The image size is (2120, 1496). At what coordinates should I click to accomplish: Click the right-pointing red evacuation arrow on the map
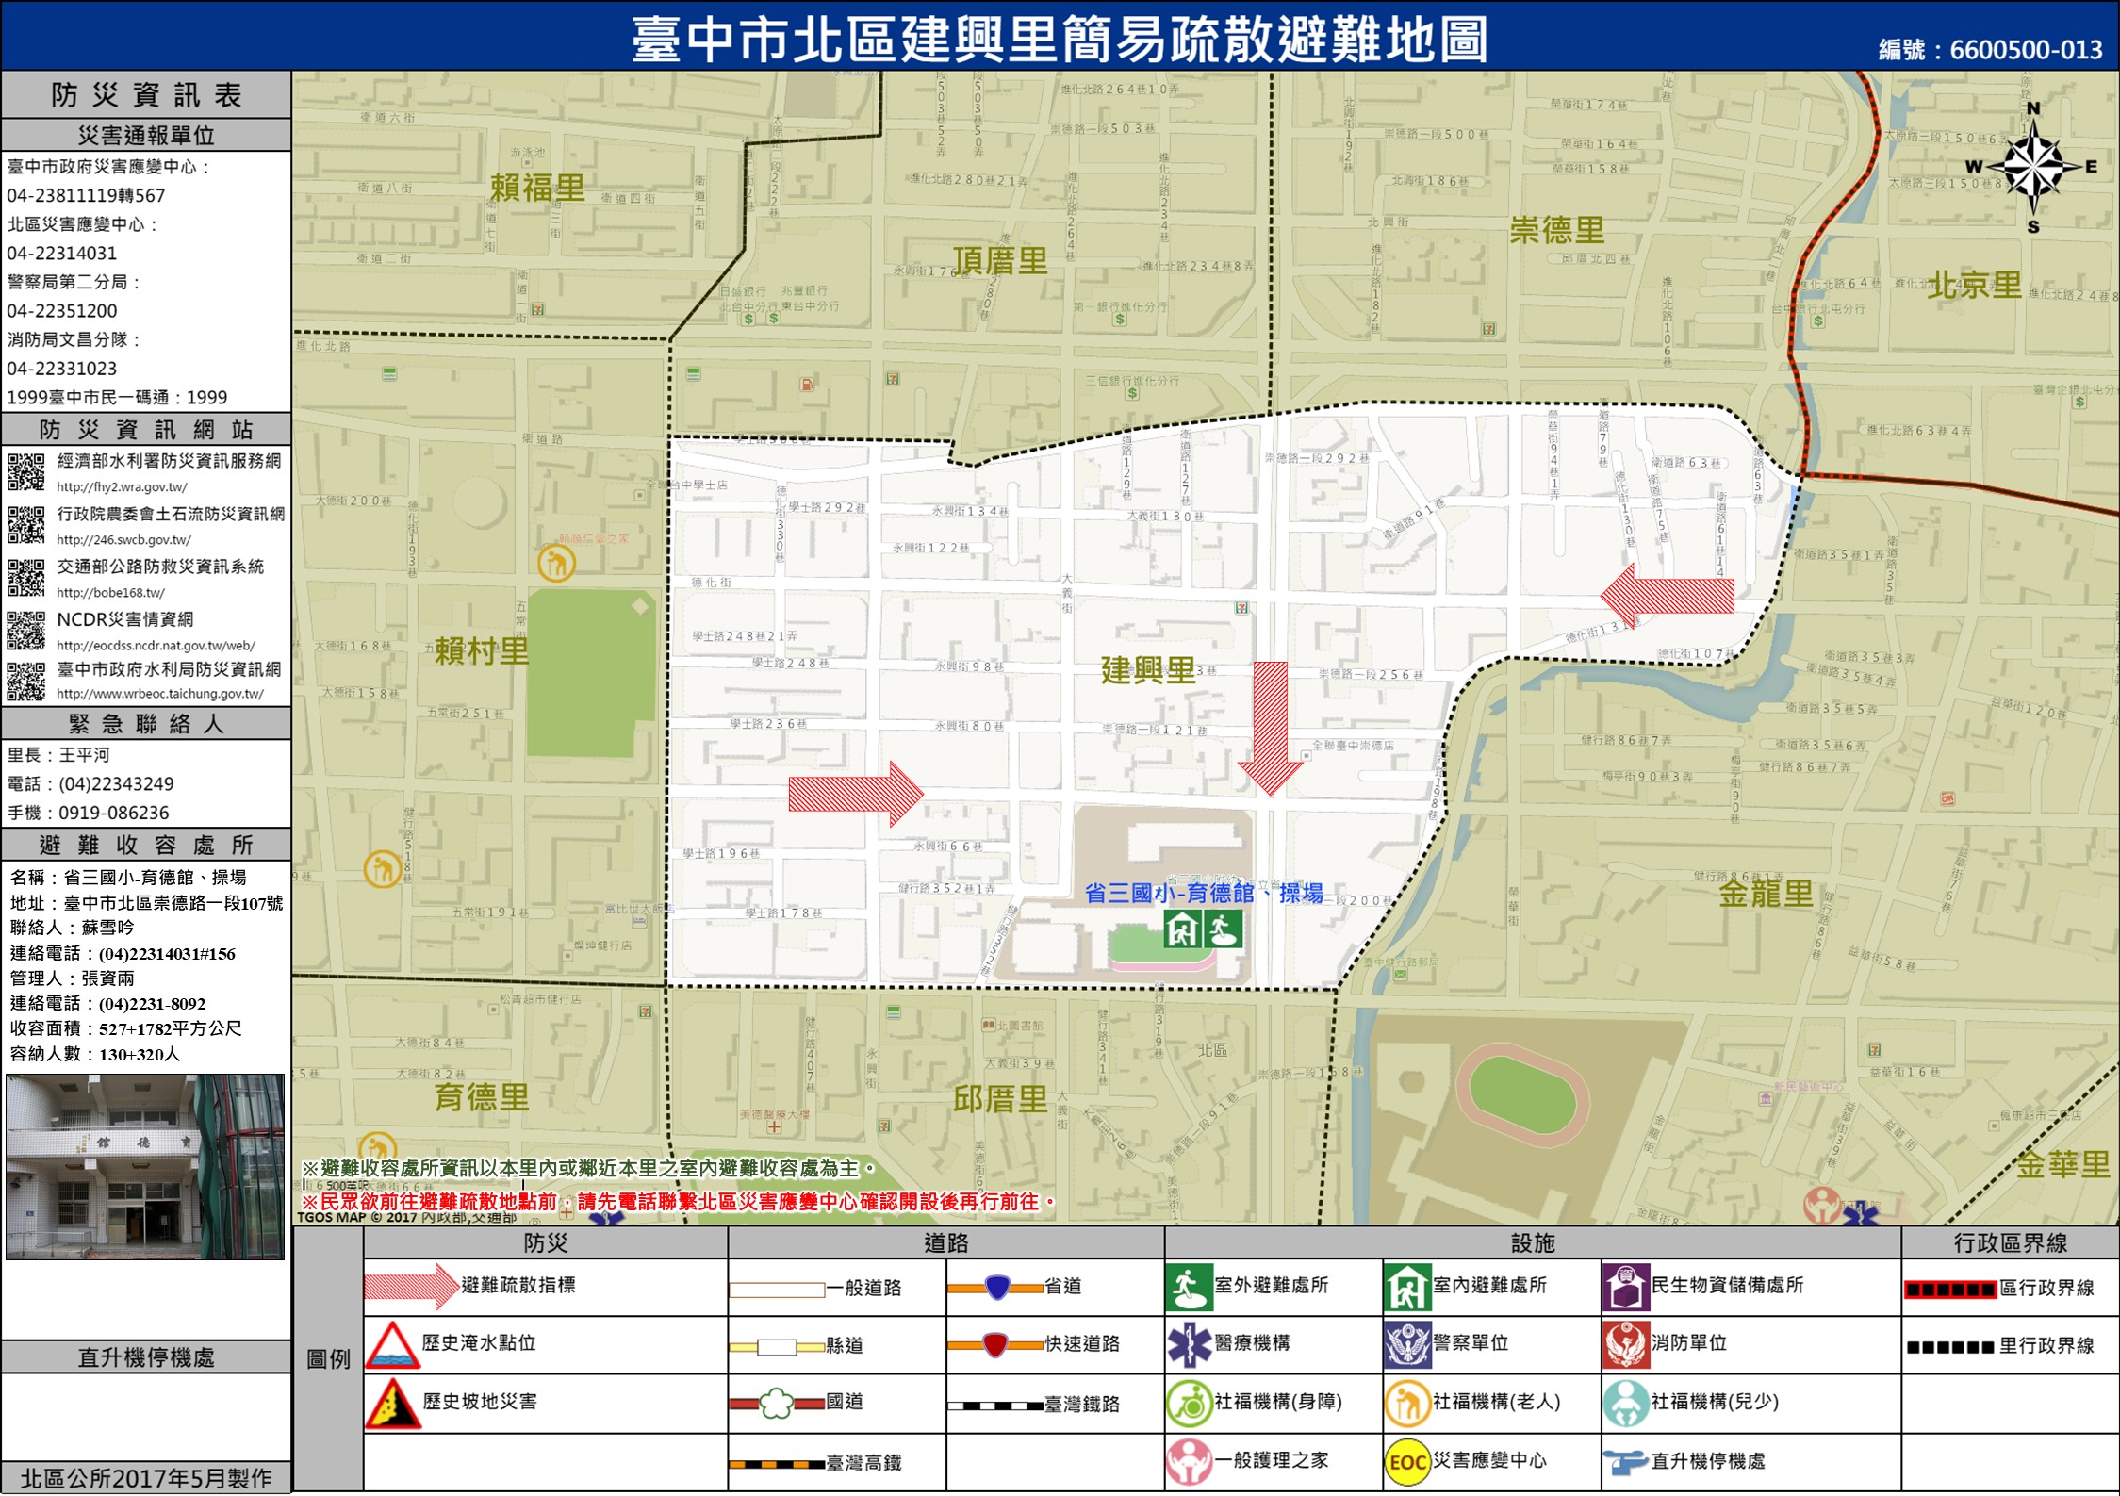click(856, 795)
